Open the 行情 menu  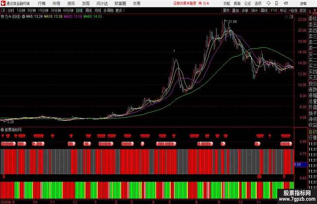coord(42,3)
